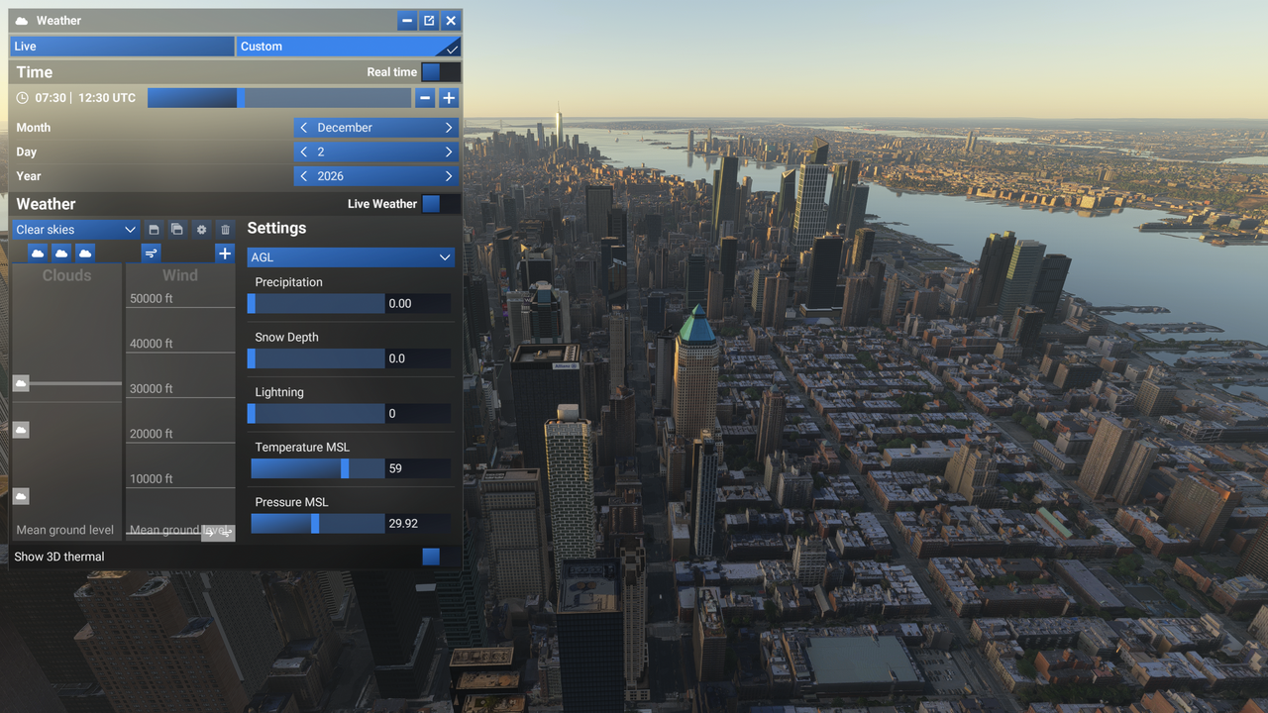
Task: Click the Lightning value field
Action: [x=418, y=414]
